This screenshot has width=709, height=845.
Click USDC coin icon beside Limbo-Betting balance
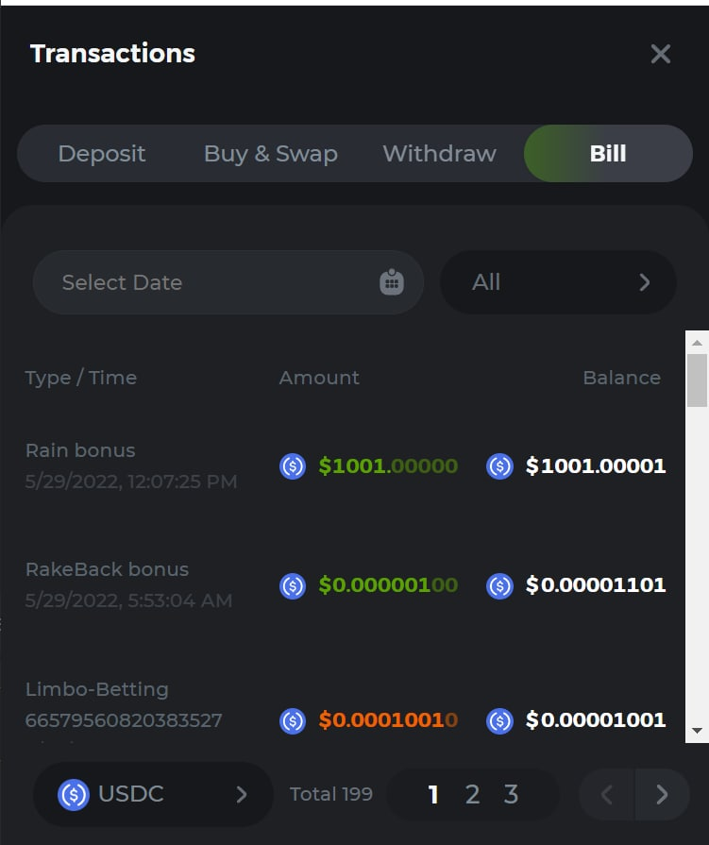pyautogui.click(x=499, y=720)
